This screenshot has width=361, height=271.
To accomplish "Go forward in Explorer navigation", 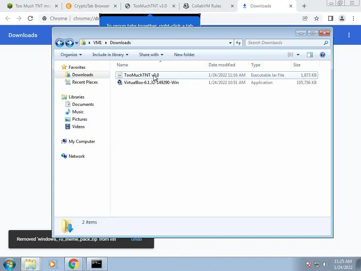I will click(x=69, y=43).
